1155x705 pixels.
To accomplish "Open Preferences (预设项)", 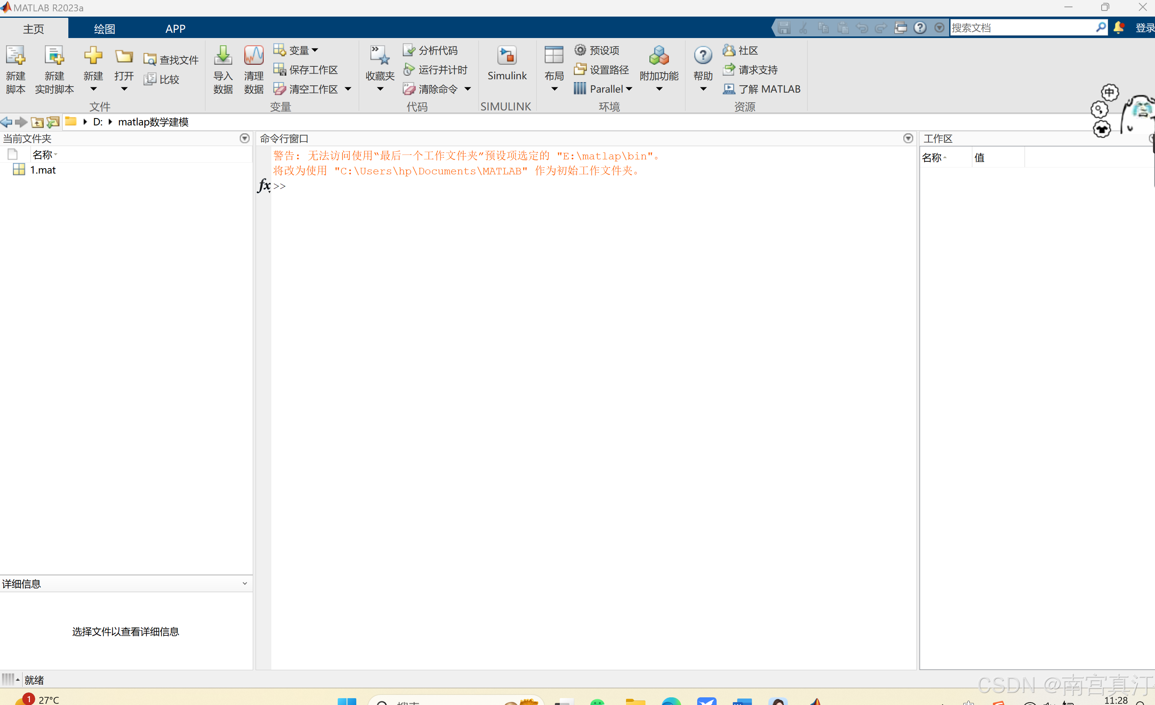I will pos(597,50).
